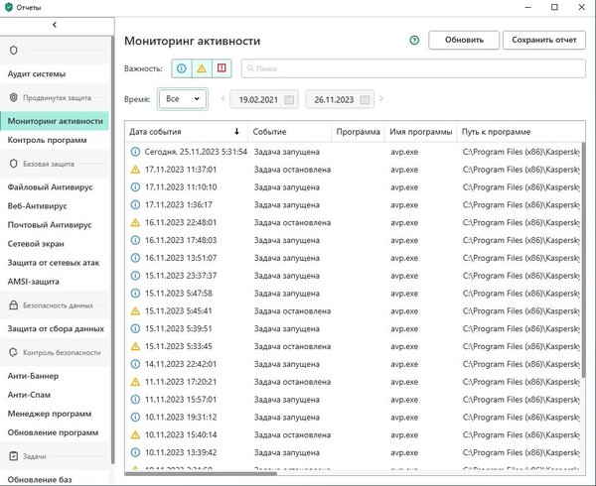This screenshot has height=486, width=596.
Task: Open the Аудит системы section
Action: pos(37,74)
